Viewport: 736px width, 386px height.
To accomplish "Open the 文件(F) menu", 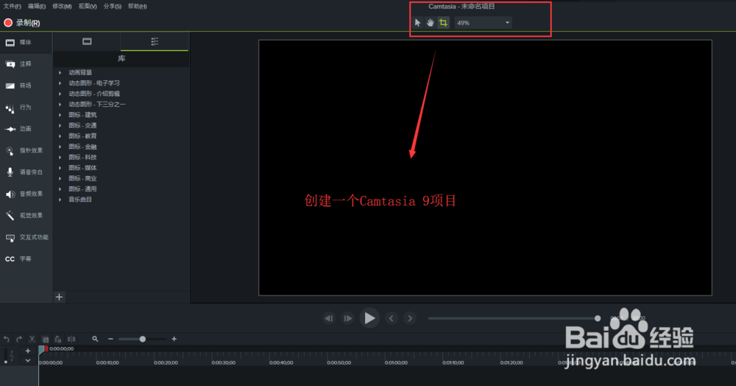I will pyautogui.click(x=13, y=6).
